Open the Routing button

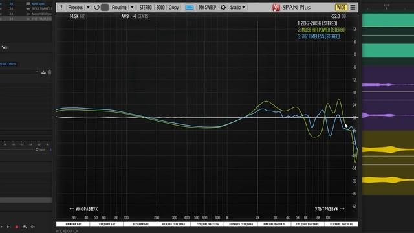119,7
